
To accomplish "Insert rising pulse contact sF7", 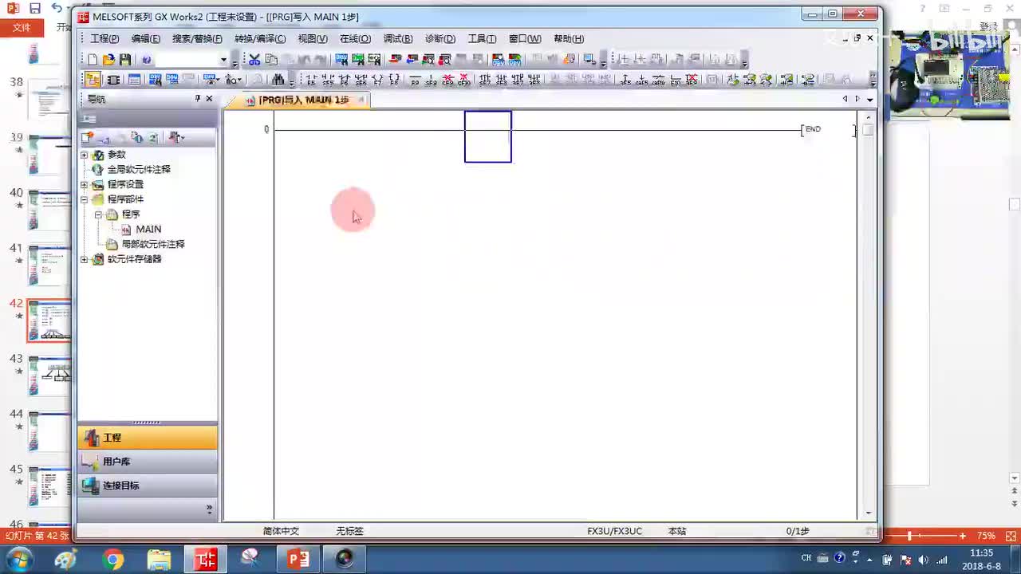I will coord(485,81).
